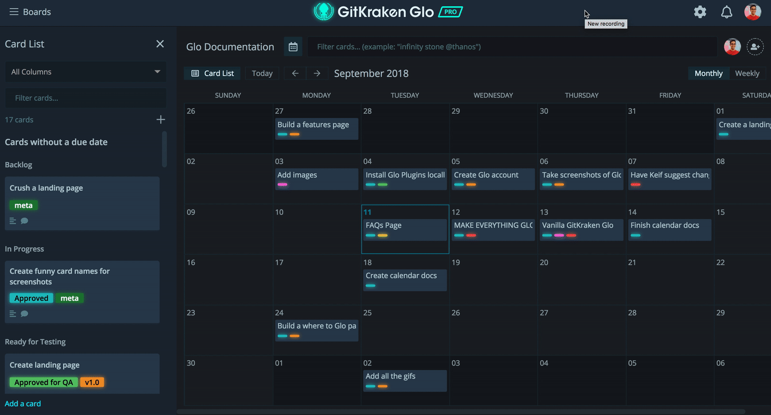View description icon on funny card names card
This screenshot has height=415, width=771.
click(13, 314)
